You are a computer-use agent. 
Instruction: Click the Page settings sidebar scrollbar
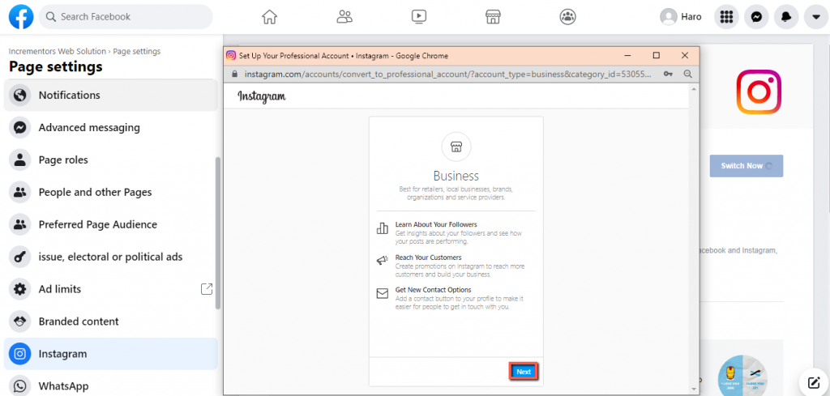coord(217,232)
